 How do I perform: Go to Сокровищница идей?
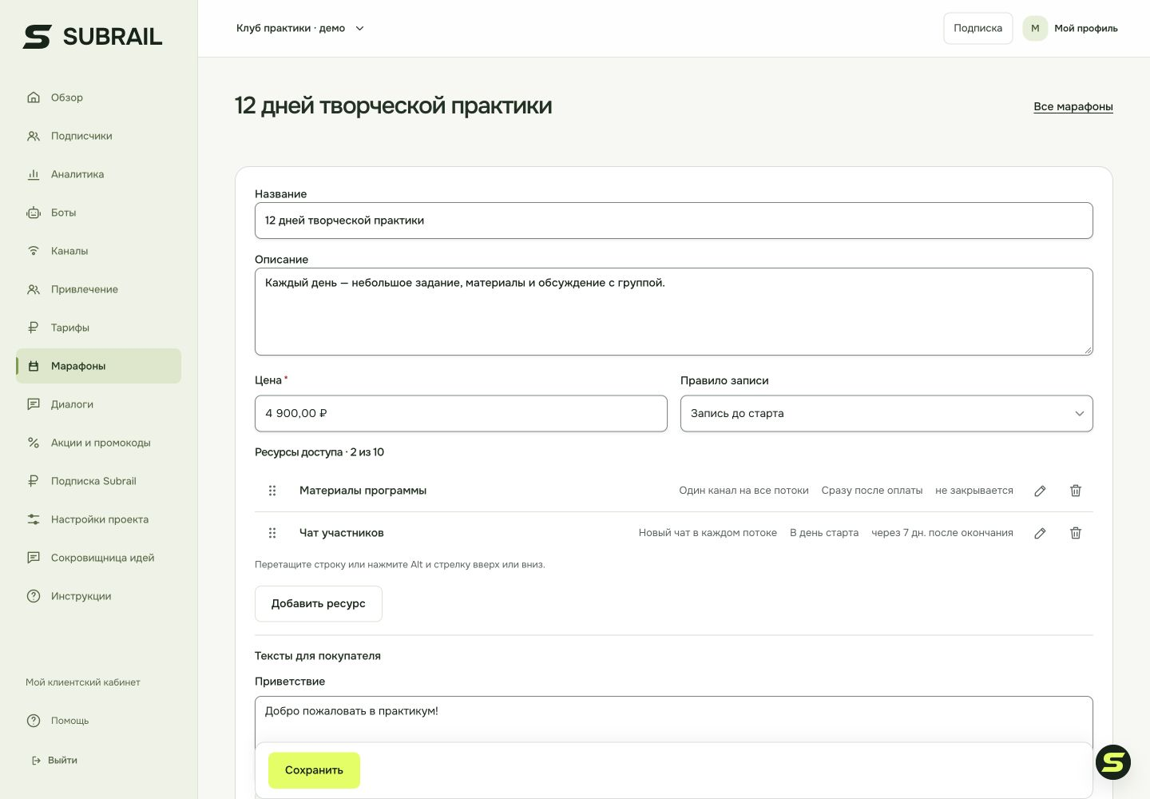tap(98, 558)
